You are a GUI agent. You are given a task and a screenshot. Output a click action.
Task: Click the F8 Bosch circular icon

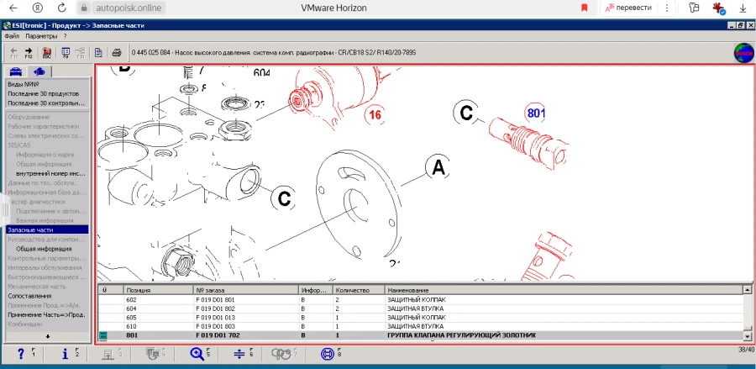(x=327, y=354)
